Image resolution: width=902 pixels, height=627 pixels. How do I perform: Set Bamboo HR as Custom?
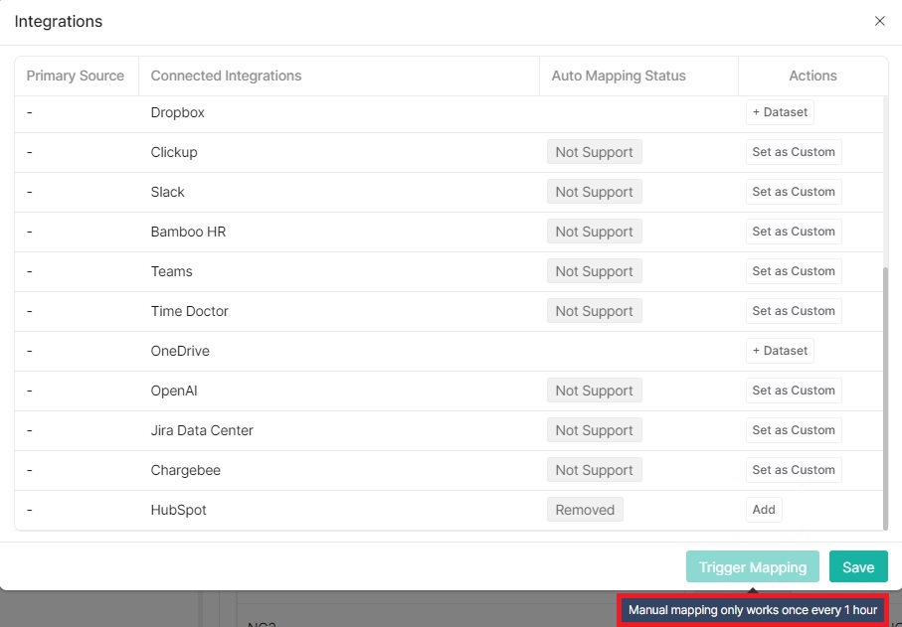click(x=793, y=232)
